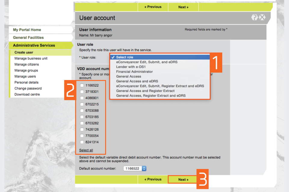The image size is (289, 192).
Task: Click the close X icon in header
Action: click(262, 18)
